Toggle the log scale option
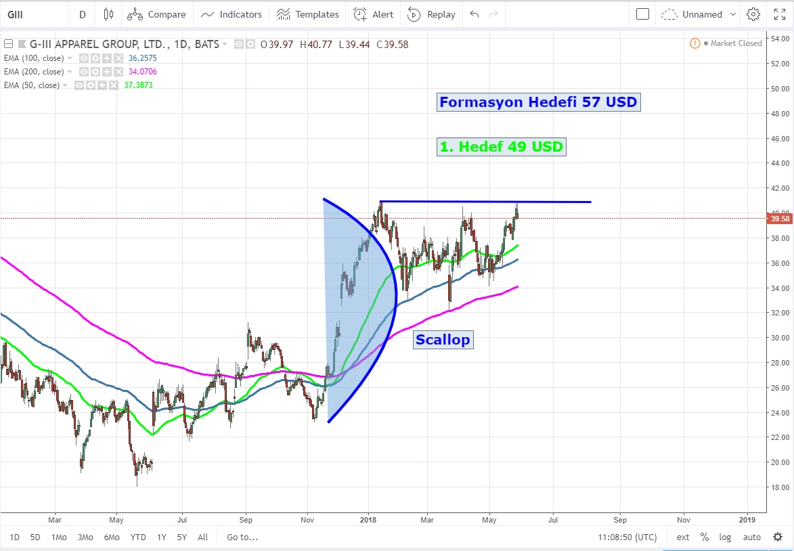Screen dimensions: 794x551 pos(725,537)
